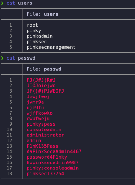Select the pinky username line

34,31
